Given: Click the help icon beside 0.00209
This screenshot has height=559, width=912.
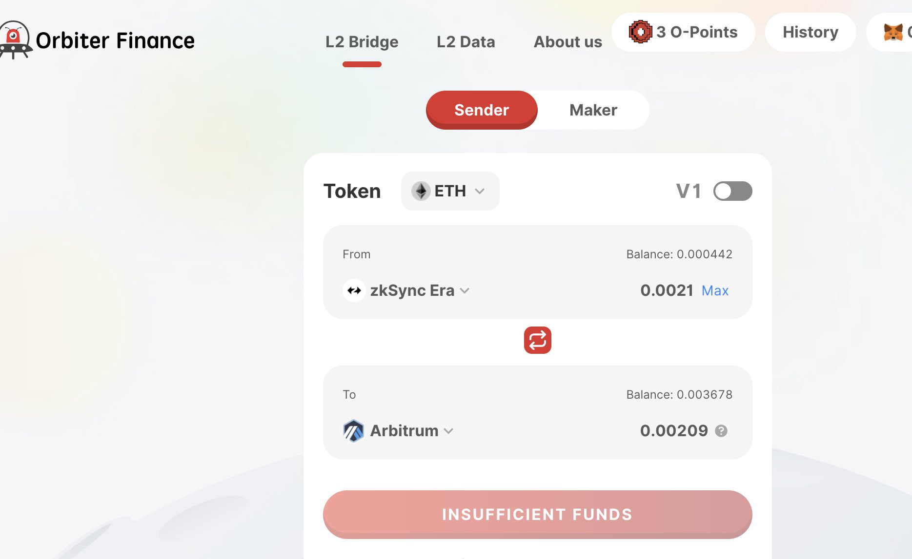Looking at the screenshot, I should coord(721,431).
